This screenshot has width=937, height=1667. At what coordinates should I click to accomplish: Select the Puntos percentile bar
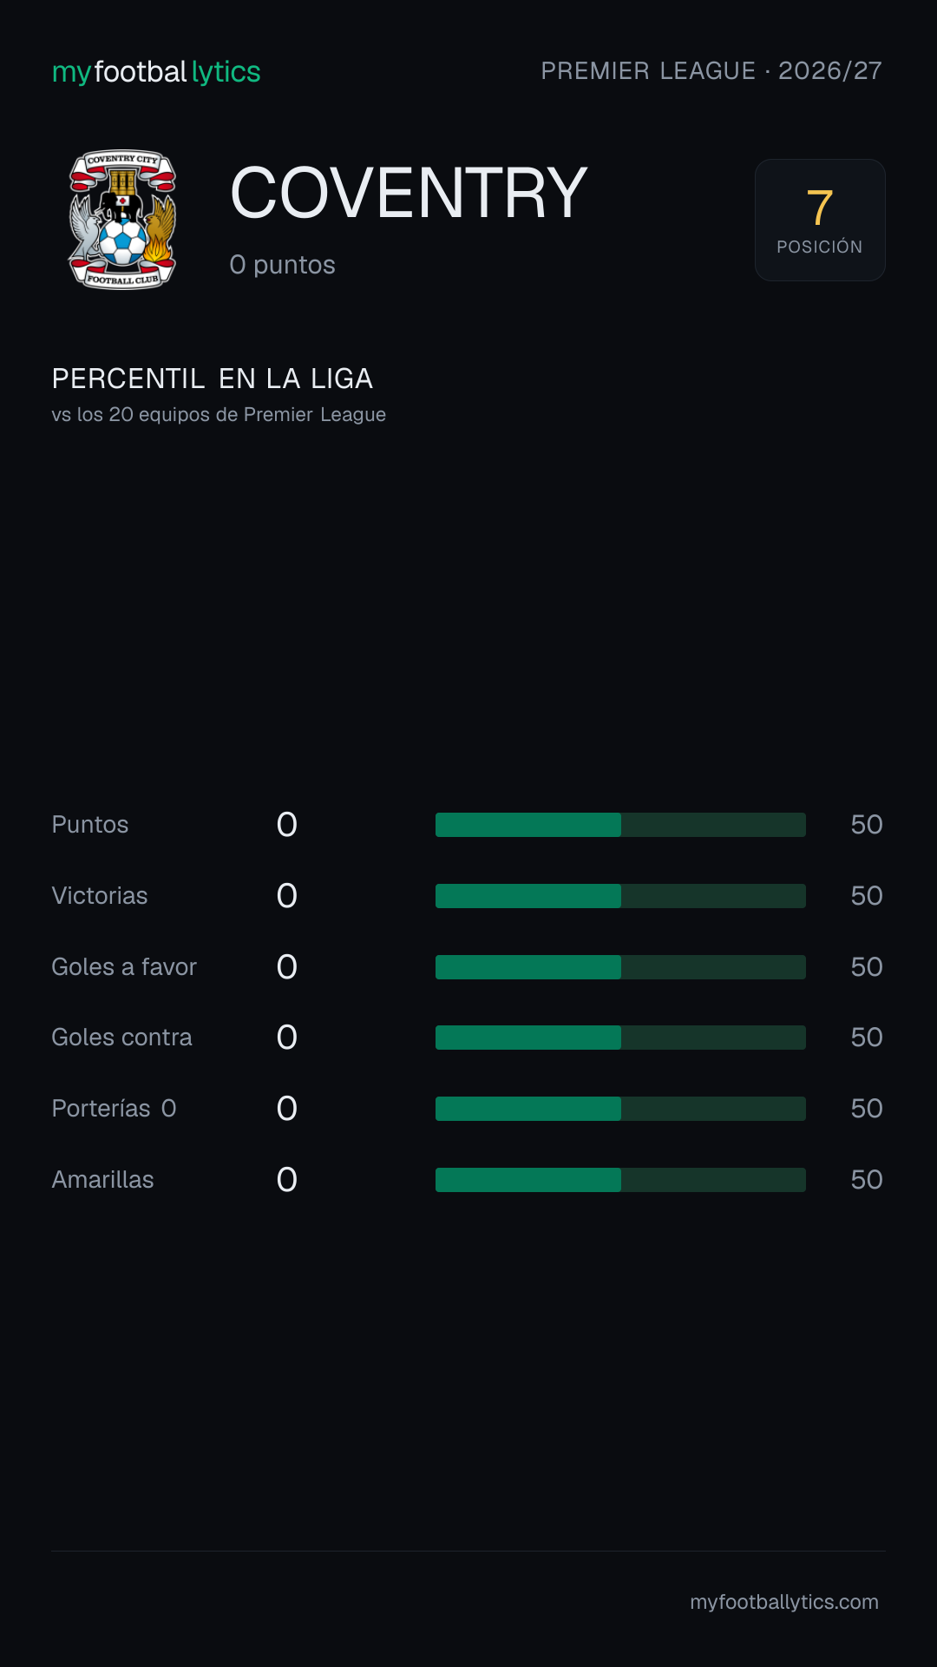pyautogui.click(x=620, y=825)
